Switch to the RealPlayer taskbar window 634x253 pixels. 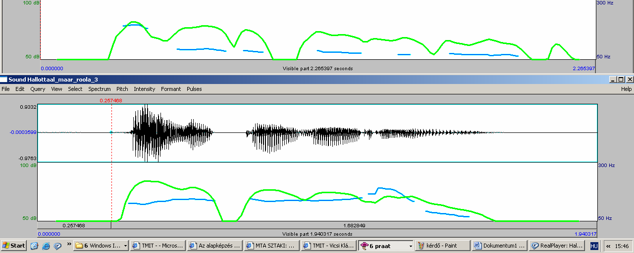tap(556, 246)
